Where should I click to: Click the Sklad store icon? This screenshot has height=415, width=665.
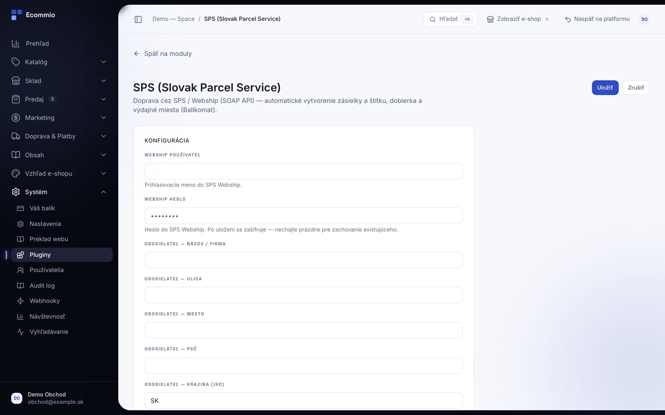tap(16, 81)
